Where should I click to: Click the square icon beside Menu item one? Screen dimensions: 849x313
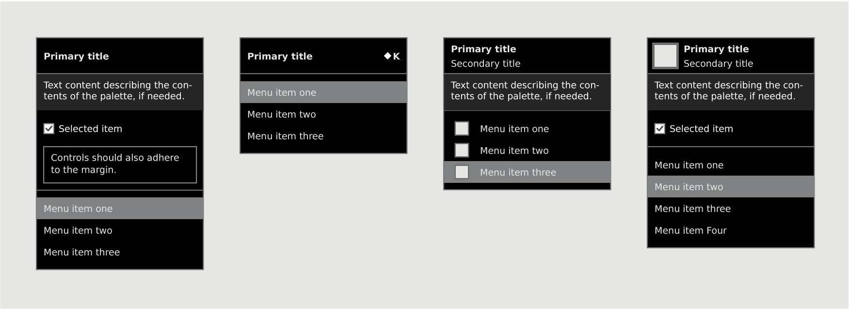pos(462,129)
